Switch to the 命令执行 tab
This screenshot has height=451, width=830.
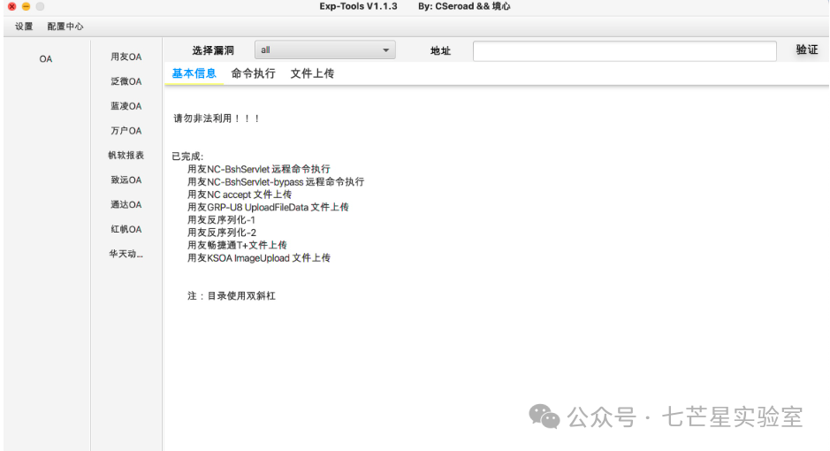coord(253,73)
